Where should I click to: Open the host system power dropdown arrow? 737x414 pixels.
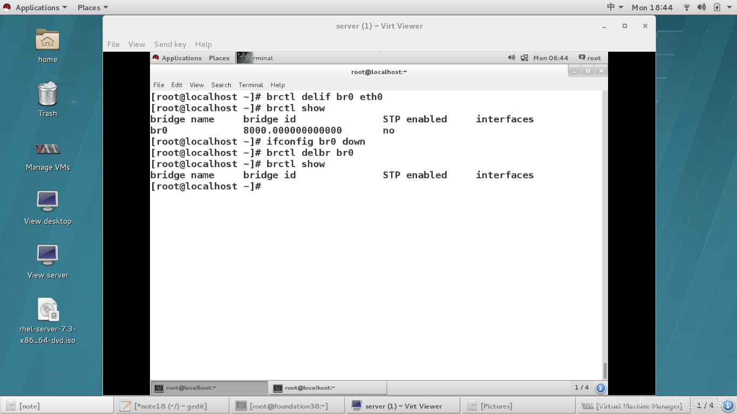click(x=729, y=8)
